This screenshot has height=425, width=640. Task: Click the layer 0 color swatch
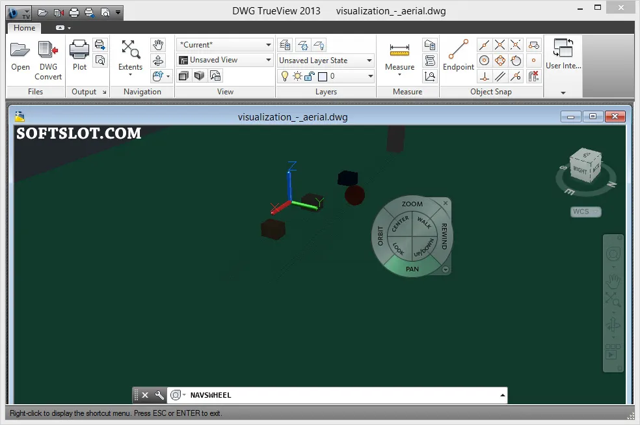323,76
